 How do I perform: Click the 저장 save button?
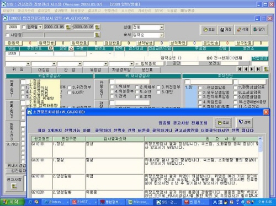tap(226, 30)
